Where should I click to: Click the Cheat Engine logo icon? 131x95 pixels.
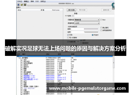click(x=113, y=5)
